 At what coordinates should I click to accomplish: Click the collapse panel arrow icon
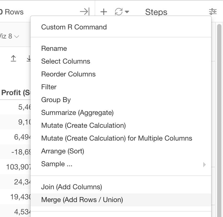tap(84, 12)
